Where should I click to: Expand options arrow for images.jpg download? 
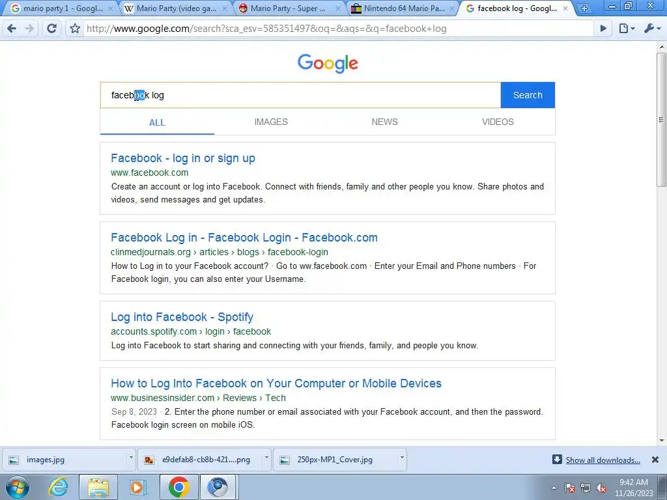tap(131, 458)
